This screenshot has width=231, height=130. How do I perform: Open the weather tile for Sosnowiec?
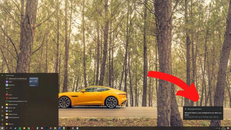[34, 82]
